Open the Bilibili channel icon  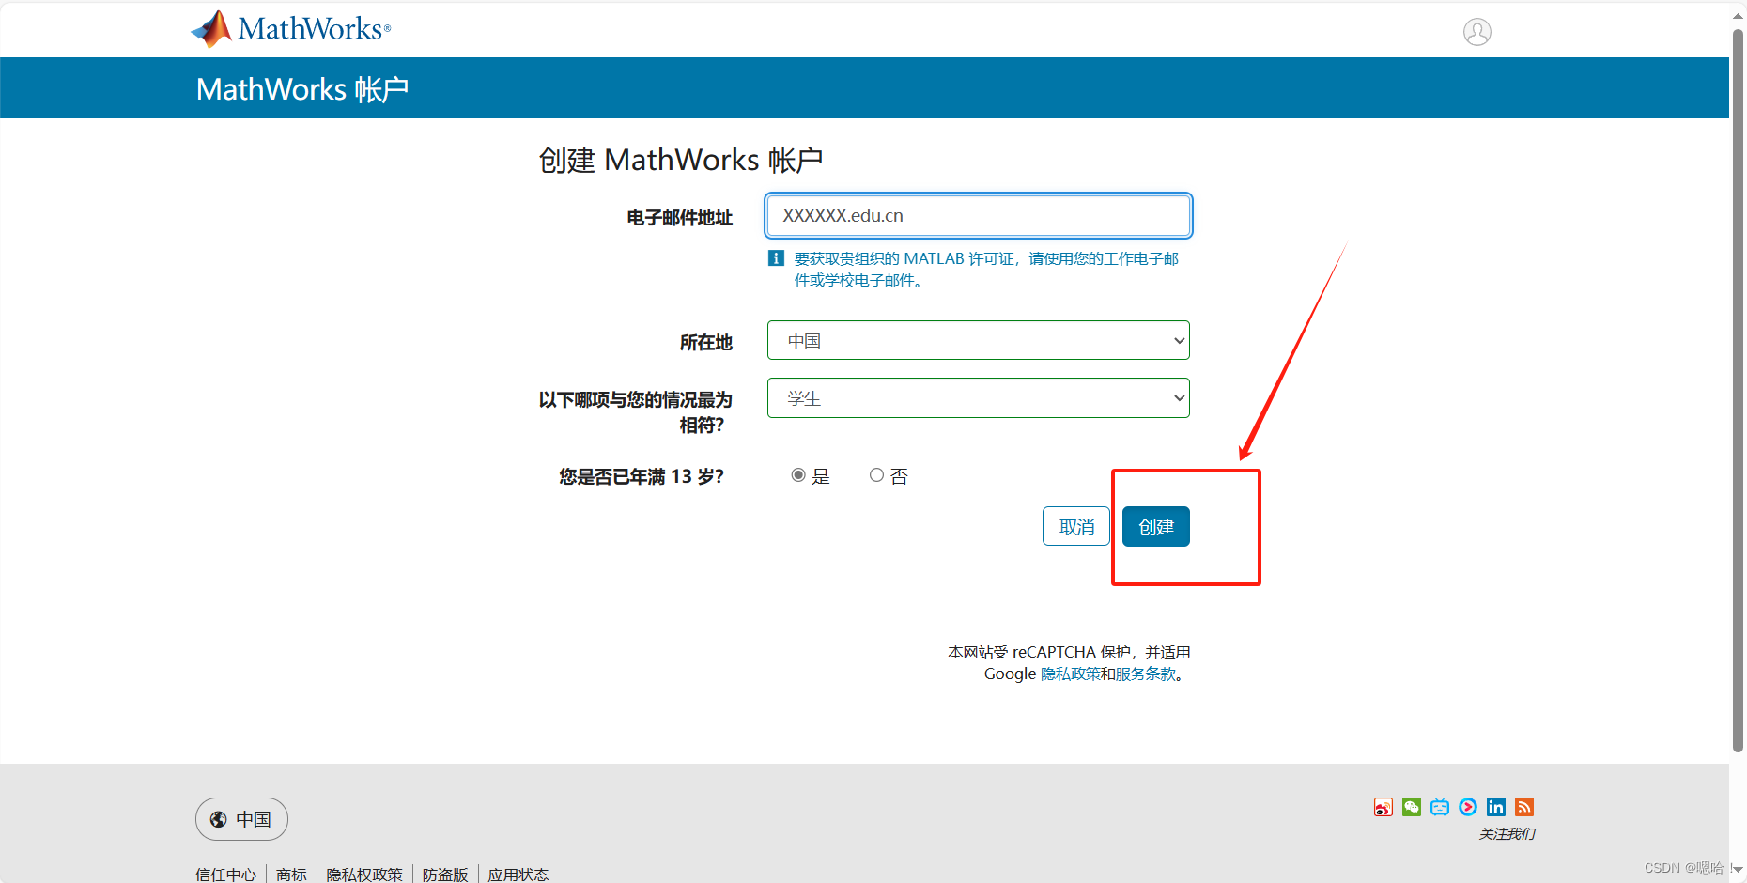(x=1439, y=807)
